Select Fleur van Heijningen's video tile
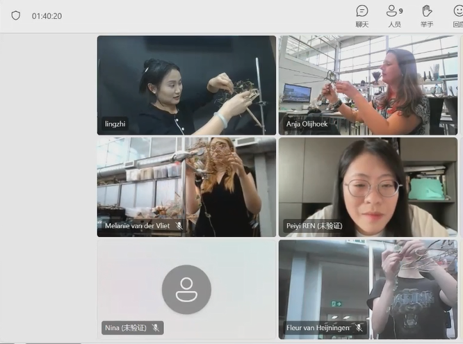The width and height of the screenshot is (463, 344). click(x=368, y=288)
